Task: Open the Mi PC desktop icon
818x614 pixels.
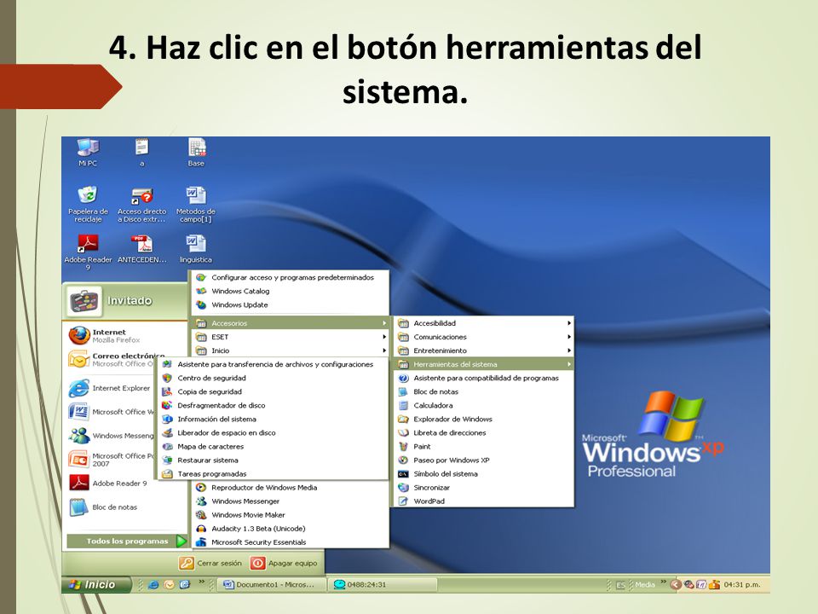Action: [88, 152]
